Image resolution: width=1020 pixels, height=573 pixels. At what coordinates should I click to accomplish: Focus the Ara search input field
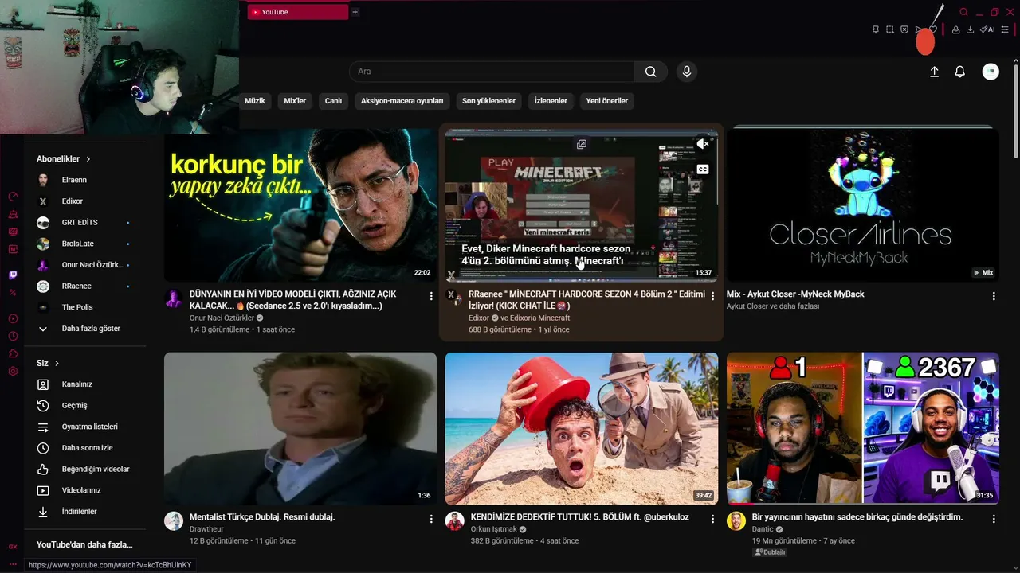pyautogui.click(x=492, y=72)
